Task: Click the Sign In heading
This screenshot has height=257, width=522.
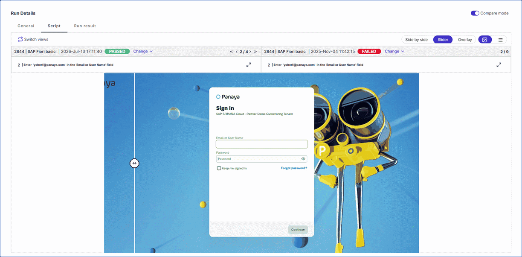Action: 225,108
